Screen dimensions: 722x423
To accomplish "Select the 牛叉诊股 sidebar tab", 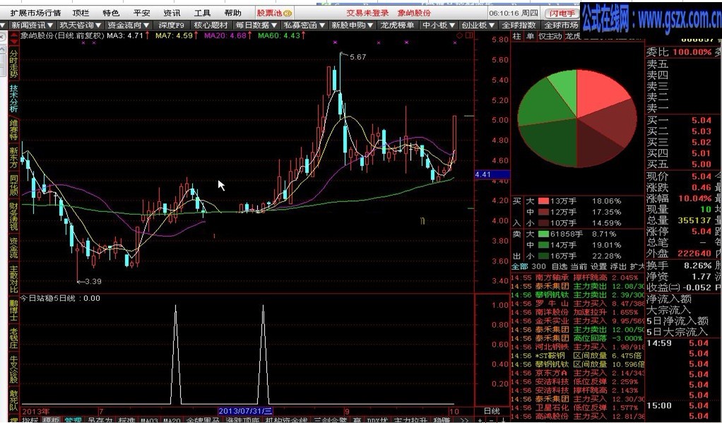I will coord(14,369).
